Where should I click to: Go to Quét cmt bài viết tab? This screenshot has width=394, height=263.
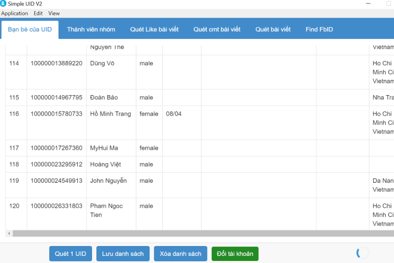[x=217, y=29]
